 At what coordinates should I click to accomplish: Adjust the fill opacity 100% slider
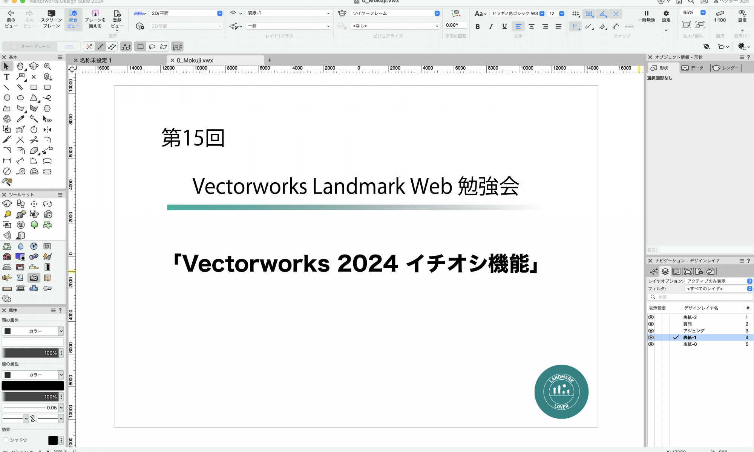[x=30, y=353]
